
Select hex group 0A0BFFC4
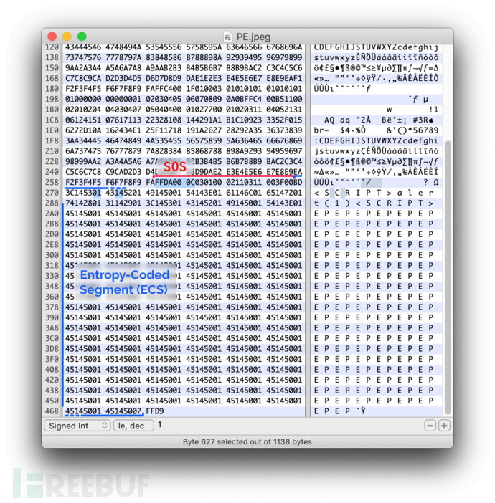pos(244,99)
